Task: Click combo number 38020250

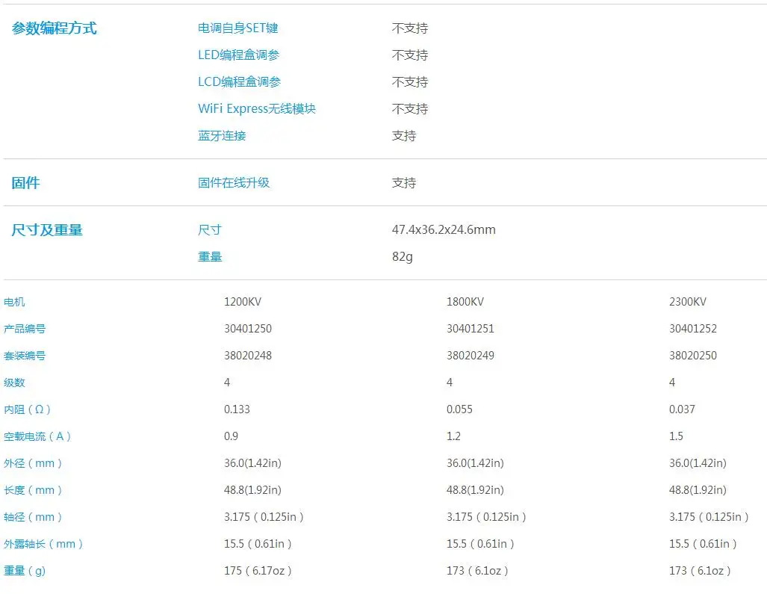Action: pyautogui.click(x=693, y=356)
